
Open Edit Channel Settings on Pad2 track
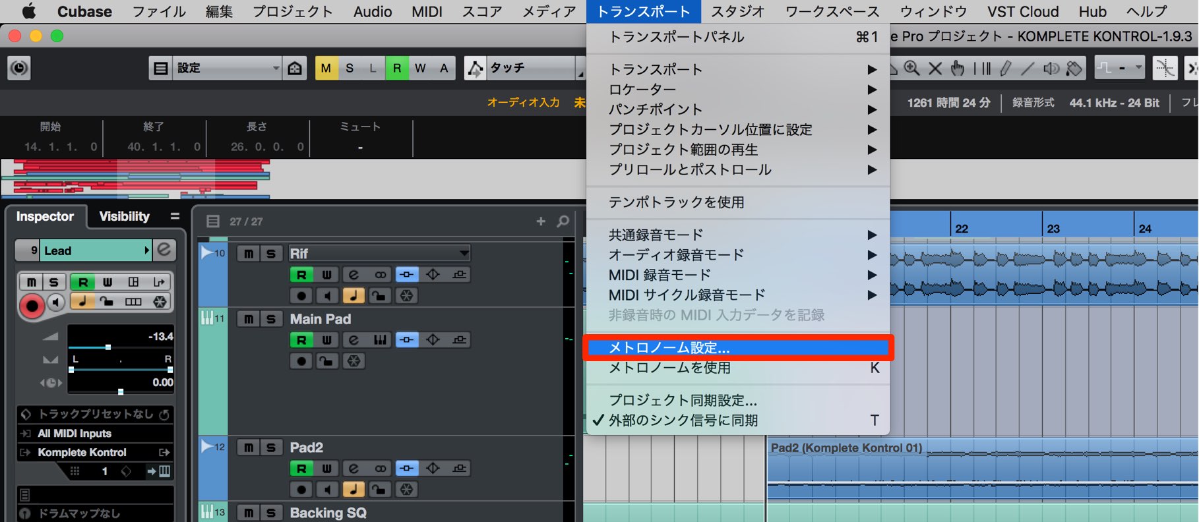354,469
